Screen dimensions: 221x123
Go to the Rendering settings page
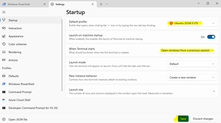coord(31,52)
